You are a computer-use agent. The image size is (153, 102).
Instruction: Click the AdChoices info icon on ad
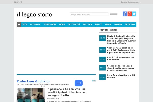pos(93,81)
